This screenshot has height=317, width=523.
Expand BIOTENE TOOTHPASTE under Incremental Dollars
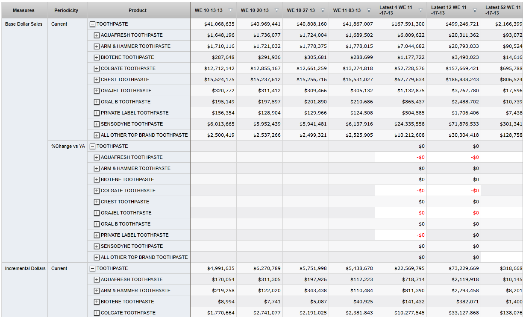(97, 302)
